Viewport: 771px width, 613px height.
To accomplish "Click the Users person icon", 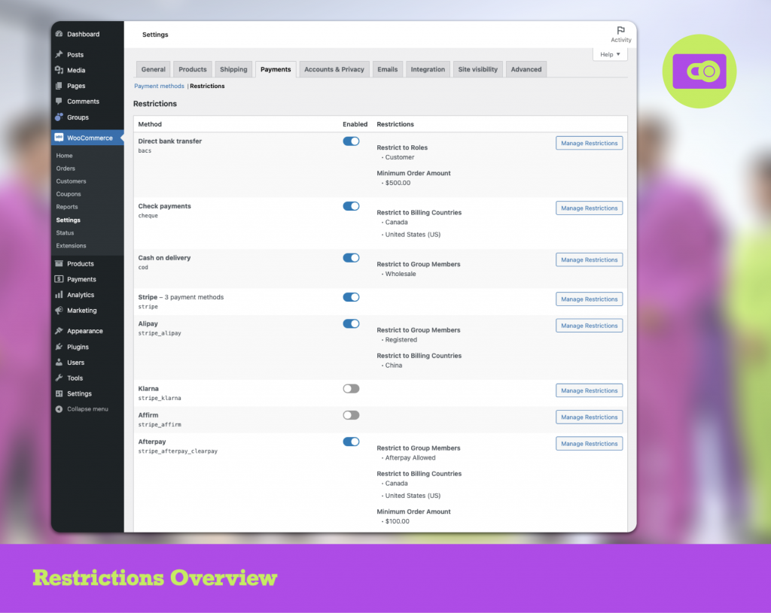I will click(59, 363).
